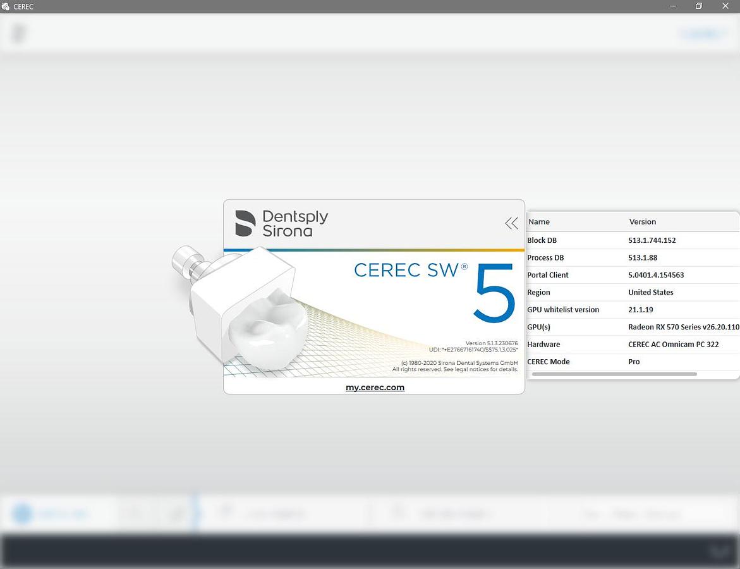740x569 pixels.
Task: Select the Portal Client row label
Action: pos(547,275)
